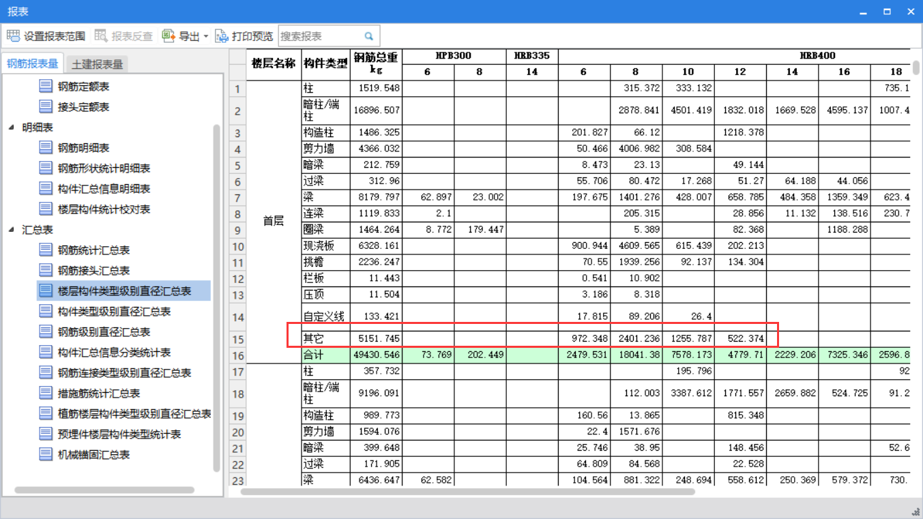Click the 导出 button label
The image size is (923, 519).
(189, 37)
